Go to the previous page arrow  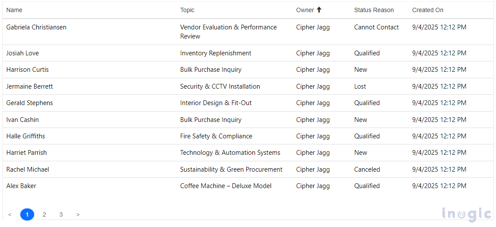pyautogui.click(x=10, y=214)
